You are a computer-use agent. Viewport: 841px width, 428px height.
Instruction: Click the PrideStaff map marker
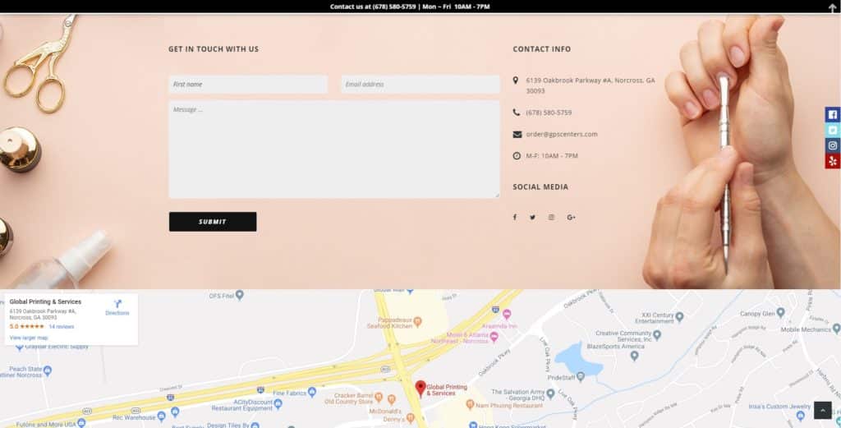point(581,378)
